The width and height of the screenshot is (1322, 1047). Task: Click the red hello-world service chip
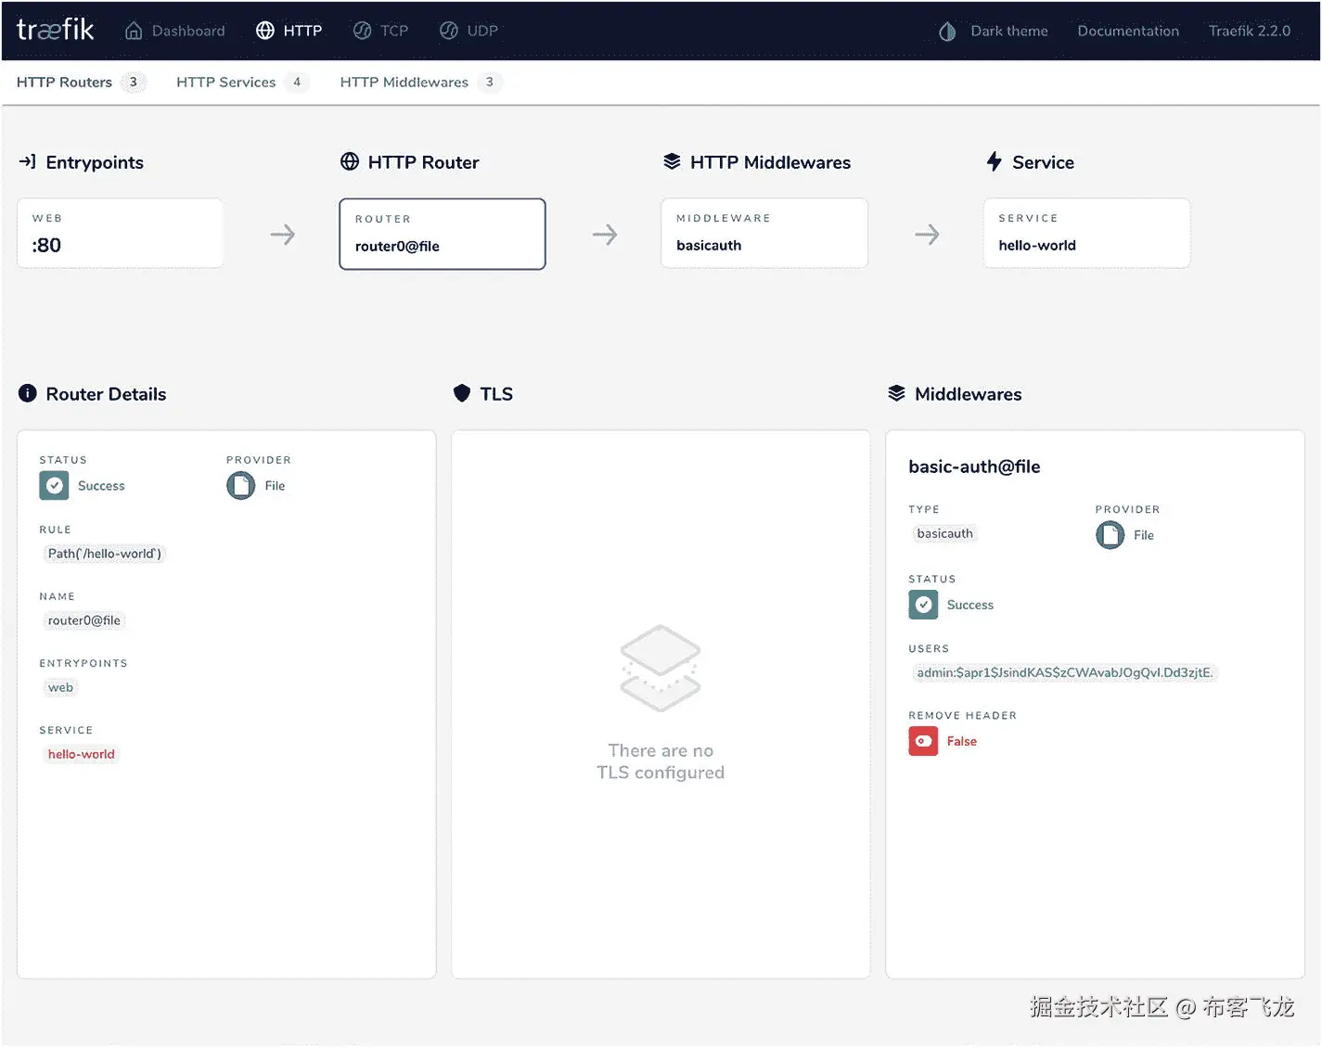tap(82, 754)
